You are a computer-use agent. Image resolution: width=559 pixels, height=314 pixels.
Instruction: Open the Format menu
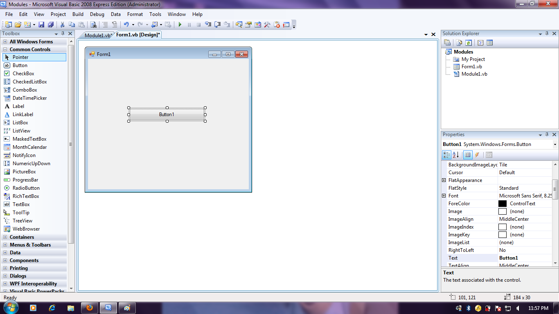(x=135, y=14)
